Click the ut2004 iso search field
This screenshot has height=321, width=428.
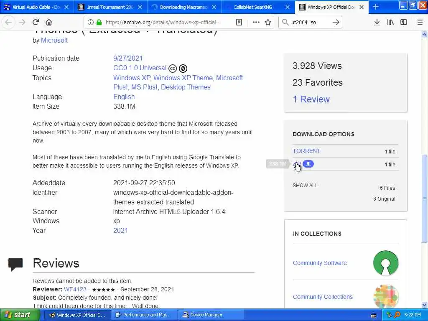pos(310,23)
